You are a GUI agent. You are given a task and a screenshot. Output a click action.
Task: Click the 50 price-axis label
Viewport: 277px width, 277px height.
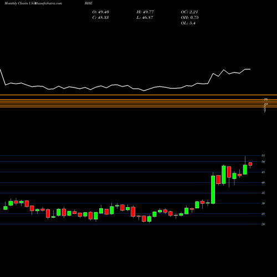(x=263, y=162)
